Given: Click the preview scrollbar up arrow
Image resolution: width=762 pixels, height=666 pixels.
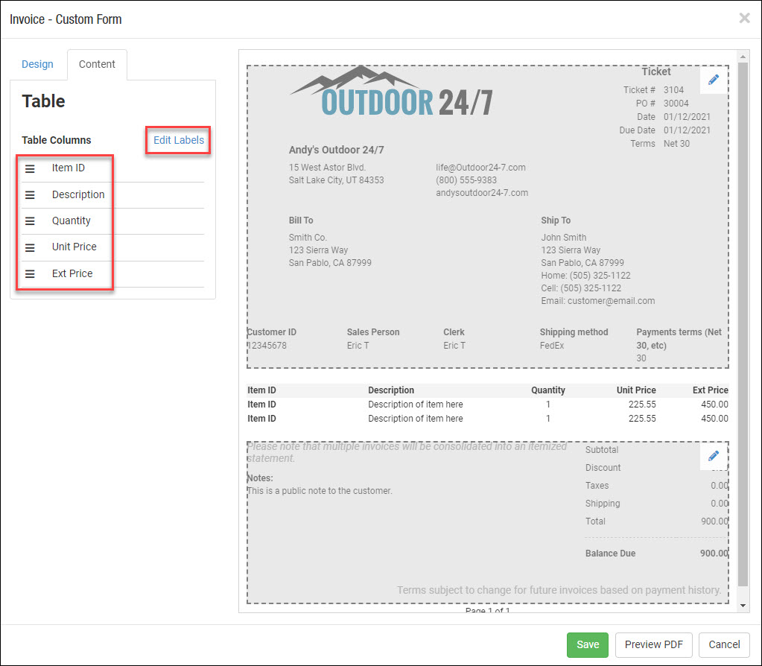Looking at the screenshot, I should coord(743,57).
